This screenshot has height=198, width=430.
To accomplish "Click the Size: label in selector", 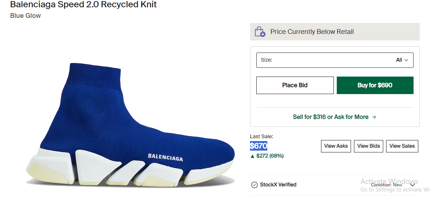I will point(267,60).
